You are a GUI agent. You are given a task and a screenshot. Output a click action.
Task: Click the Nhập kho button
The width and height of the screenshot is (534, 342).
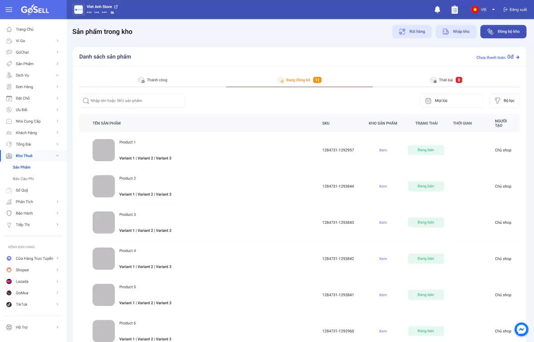(x=456, y=32)
